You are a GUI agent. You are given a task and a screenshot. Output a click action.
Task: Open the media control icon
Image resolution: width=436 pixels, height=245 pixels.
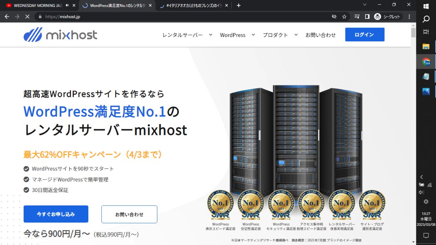[x=357, y=17]
